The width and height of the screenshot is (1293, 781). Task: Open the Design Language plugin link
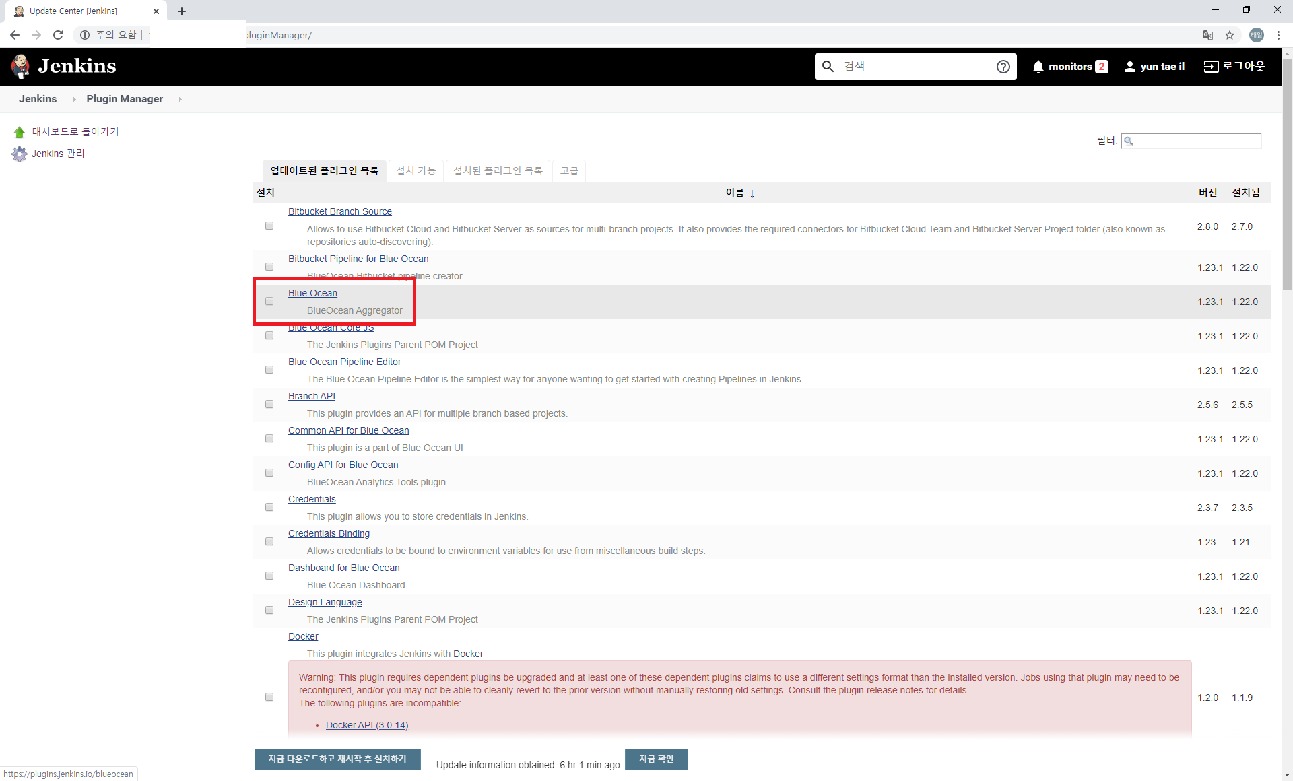coord(325,602)
